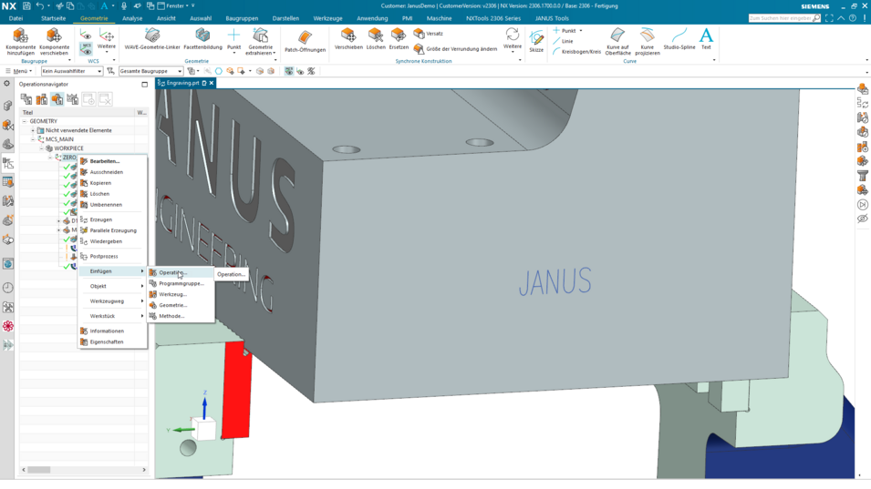The width and height of the screenshot is (871, 489).
Task: Click Kurve auf Oberfläche tool
Action: [x=617, y=42]
